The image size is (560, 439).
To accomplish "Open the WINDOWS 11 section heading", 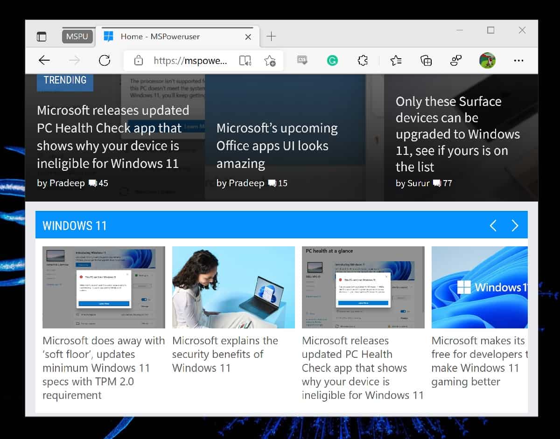I will click(x=75, y=226).
